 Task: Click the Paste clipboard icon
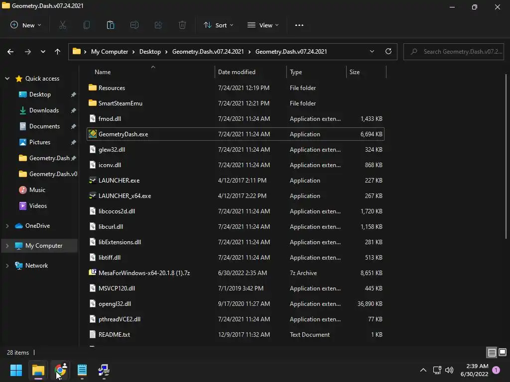(111, 25)
